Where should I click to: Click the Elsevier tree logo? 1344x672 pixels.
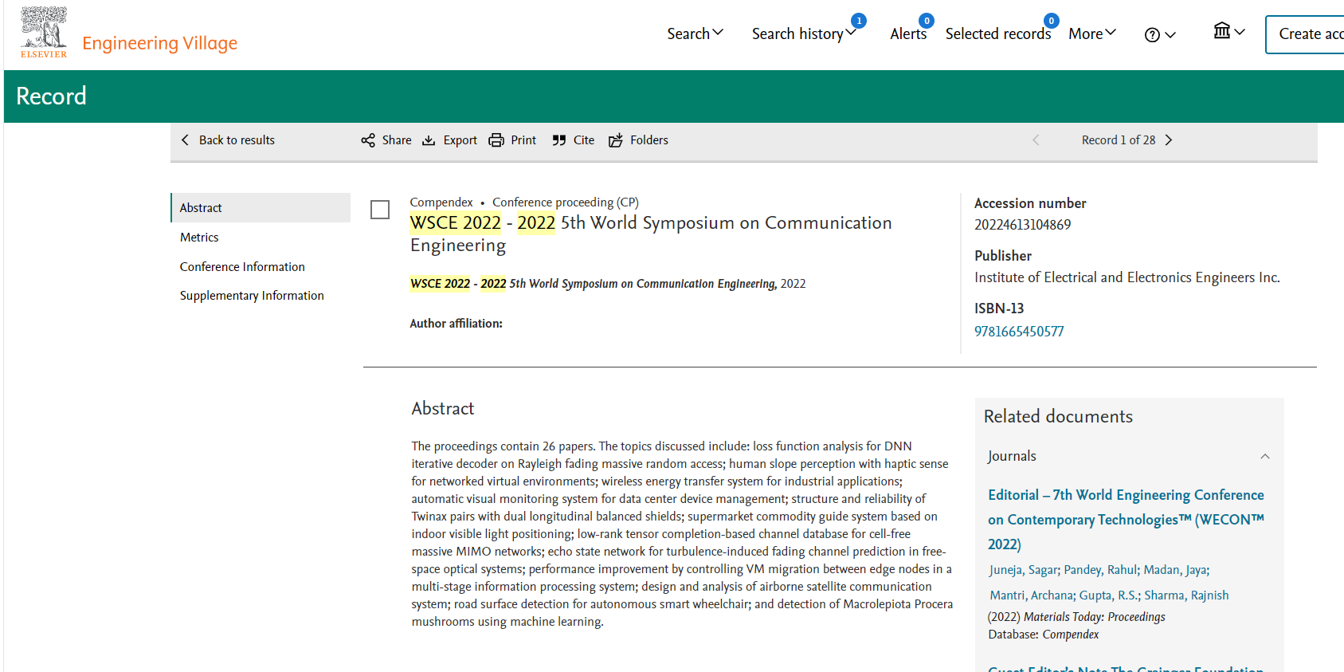point(44,32)
